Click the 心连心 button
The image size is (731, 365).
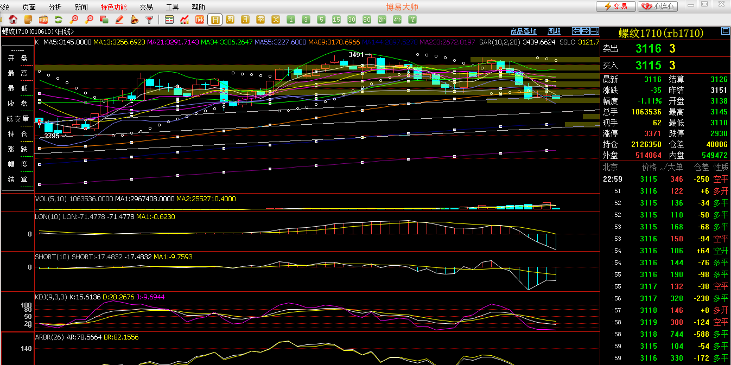658,7
